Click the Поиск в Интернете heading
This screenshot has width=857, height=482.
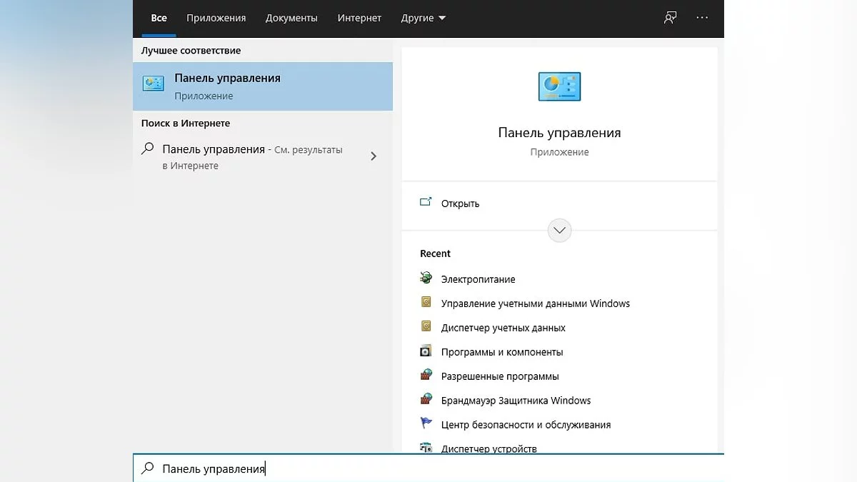[x=186, y=123]
